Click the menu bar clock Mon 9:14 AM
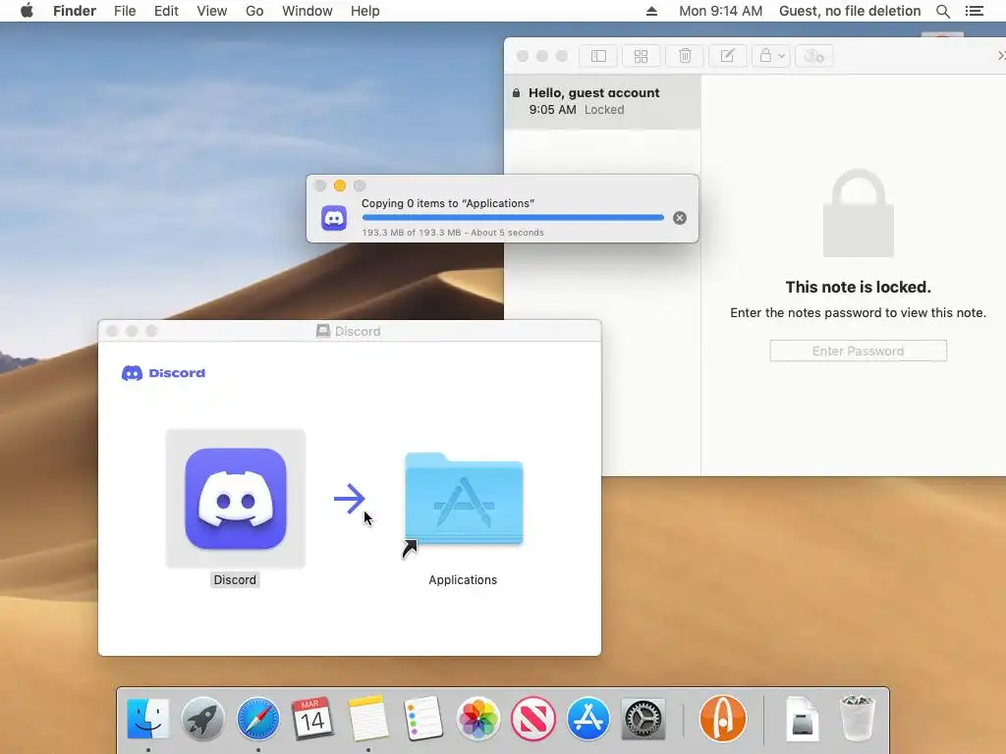The width and height of the screenshot is (1006, 754). tap(720, 11)
